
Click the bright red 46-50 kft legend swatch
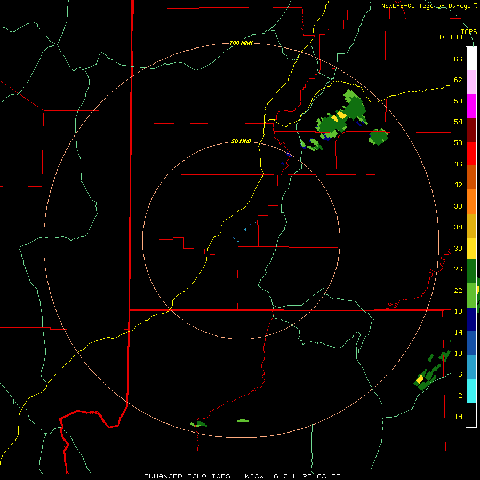coord(471,154)
